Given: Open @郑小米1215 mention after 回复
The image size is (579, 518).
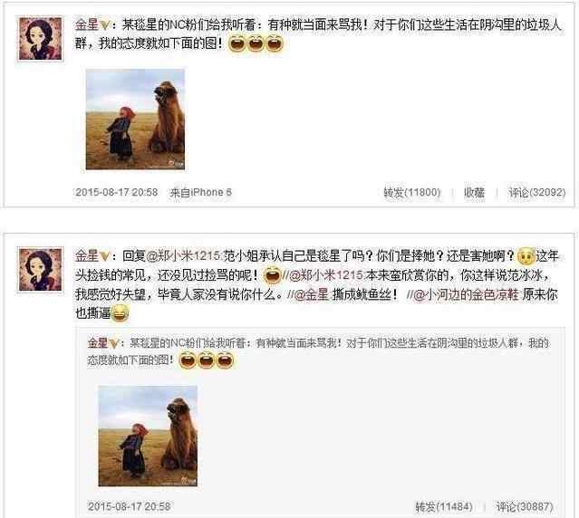Looking at the screenshot, I should [x=183, y=255].
